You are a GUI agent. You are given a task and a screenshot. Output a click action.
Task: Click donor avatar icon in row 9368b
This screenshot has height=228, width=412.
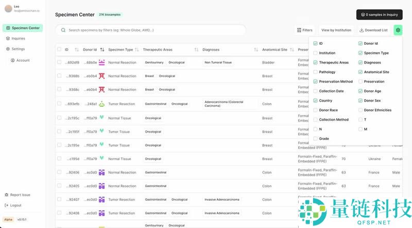tap(101, 76)
